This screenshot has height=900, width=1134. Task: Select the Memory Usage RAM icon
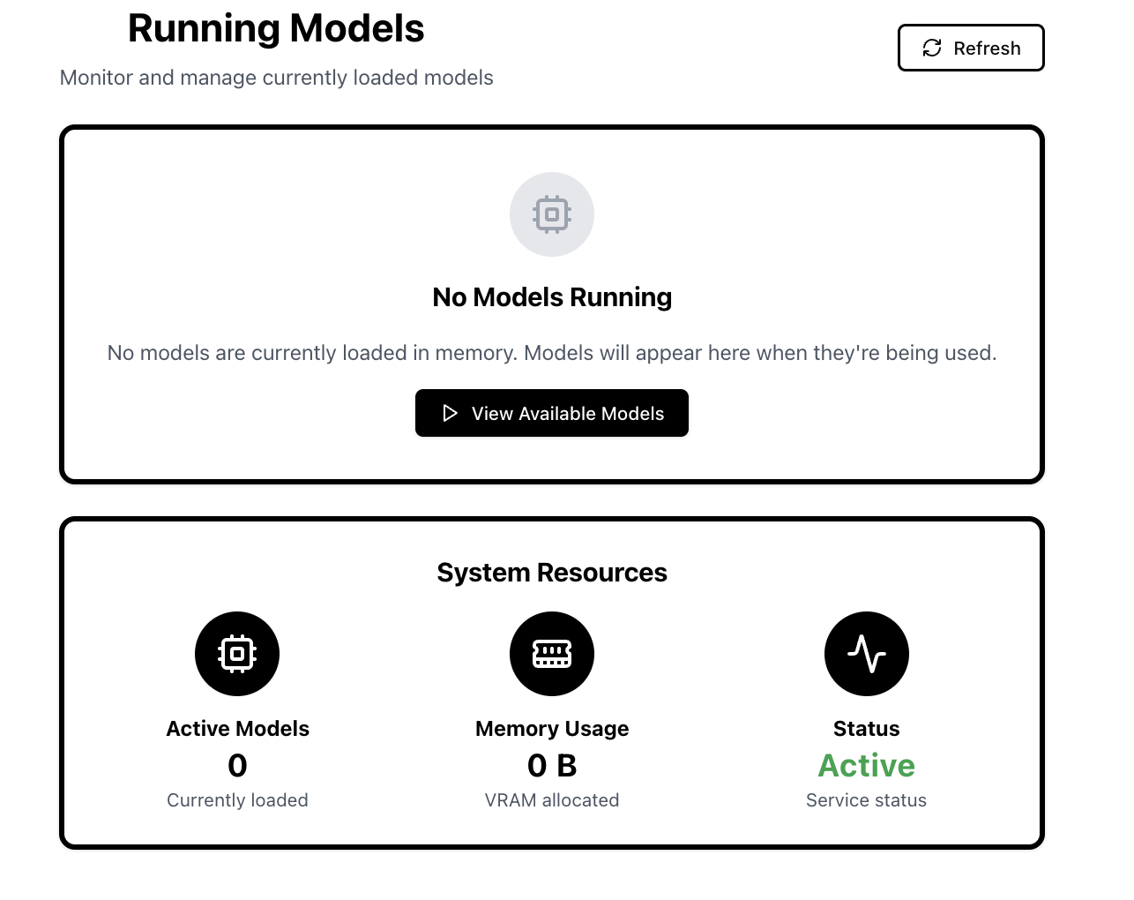[x=552, y=654]
